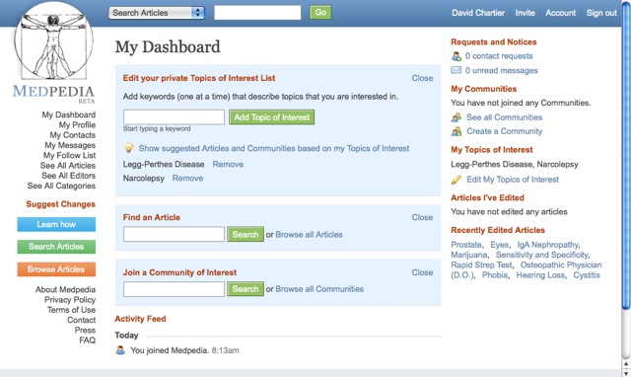The image size is (631, 377).
Task: Click the lightbulb icon for suggested articles
Action: pos(128,148)
